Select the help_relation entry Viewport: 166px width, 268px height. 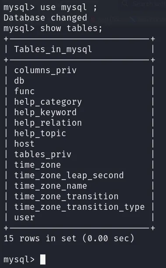(48, 123)
